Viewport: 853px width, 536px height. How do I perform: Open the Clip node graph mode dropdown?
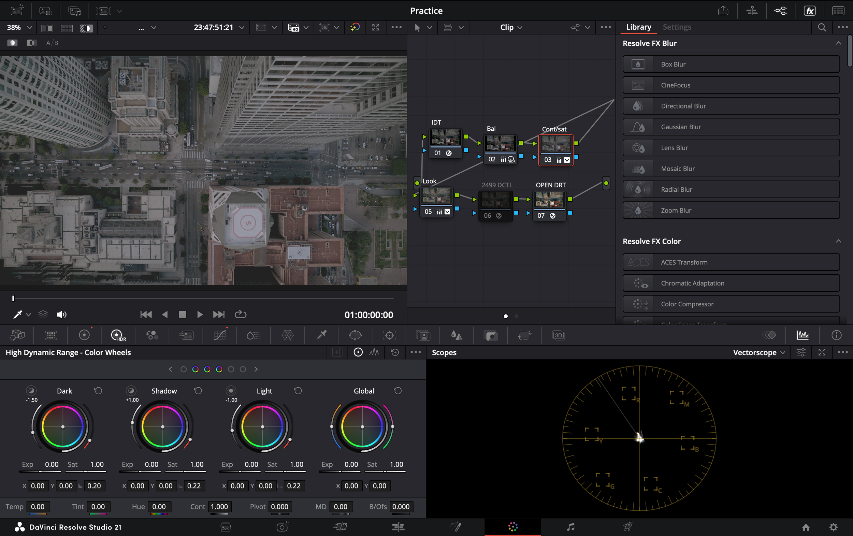point(511,27)
